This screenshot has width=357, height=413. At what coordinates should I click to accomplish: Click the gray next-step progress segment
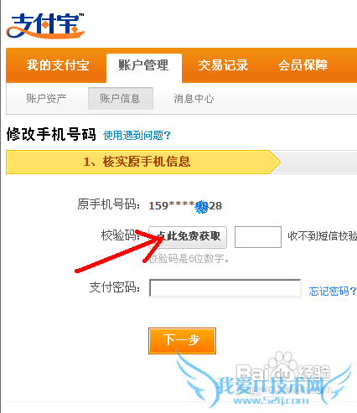coord(316,162)
